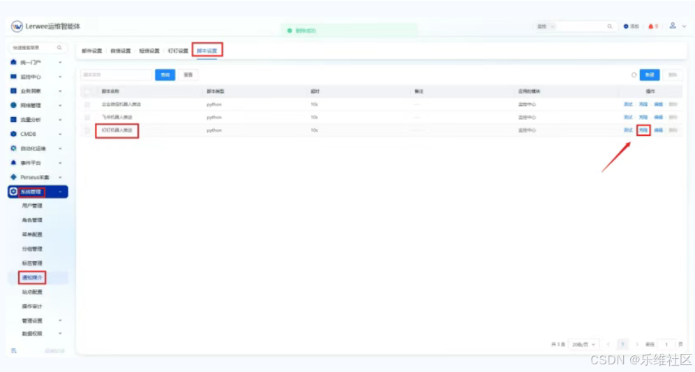Image resolution: width=695 pixels, height=372 pixels.
Task: Open 操作审计 in the sidebar
Action: coord(32,306)
